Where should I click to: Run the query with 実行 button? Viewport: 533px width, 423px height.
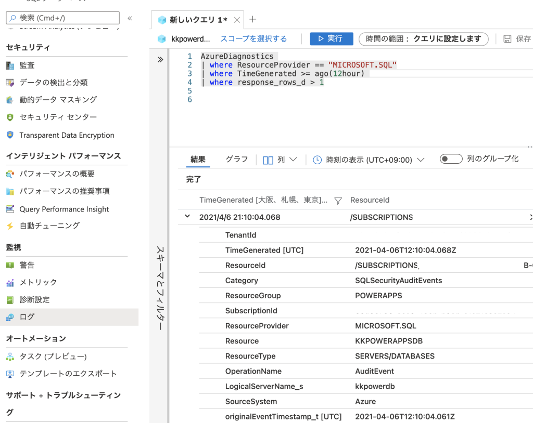click(332, 38)
